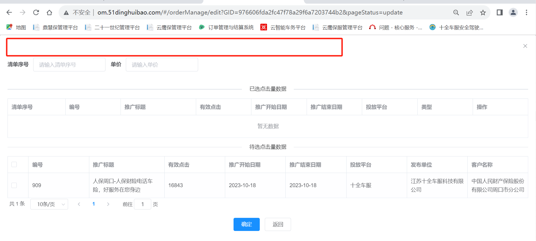Open the 十全车服安全驾驶 bookmark
The image size is (536, 241).
456,27
